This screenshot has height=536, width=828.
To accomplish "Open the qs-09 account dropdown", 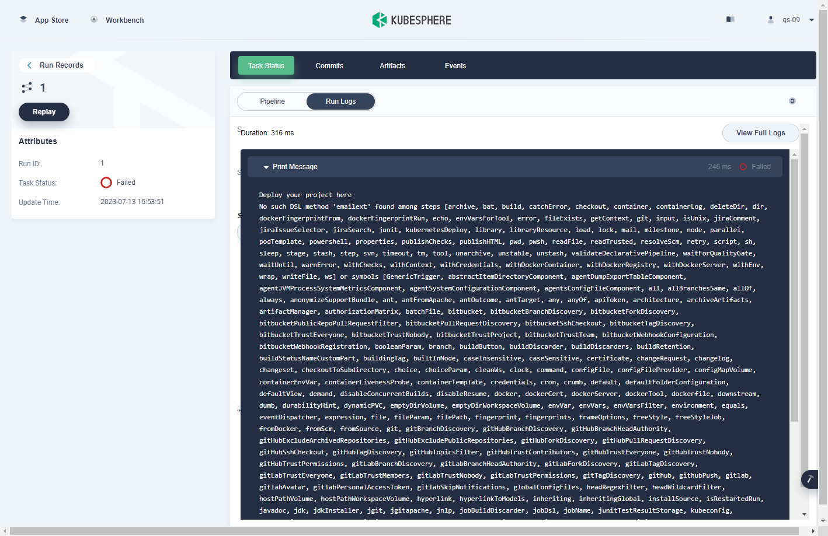I will [812, 19].
